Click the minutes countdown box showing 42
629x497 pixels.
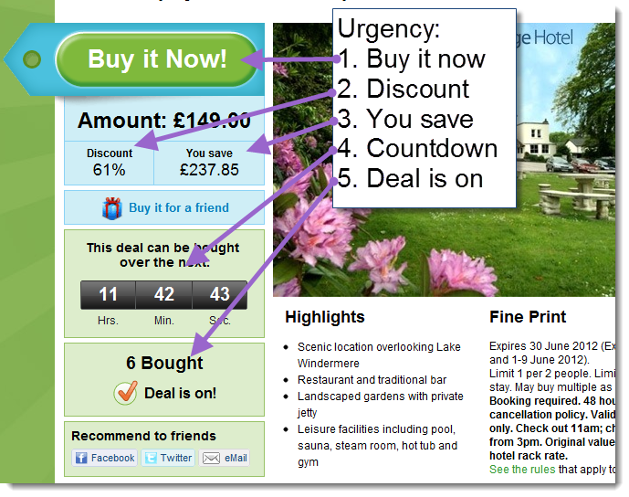click(164, 295)
